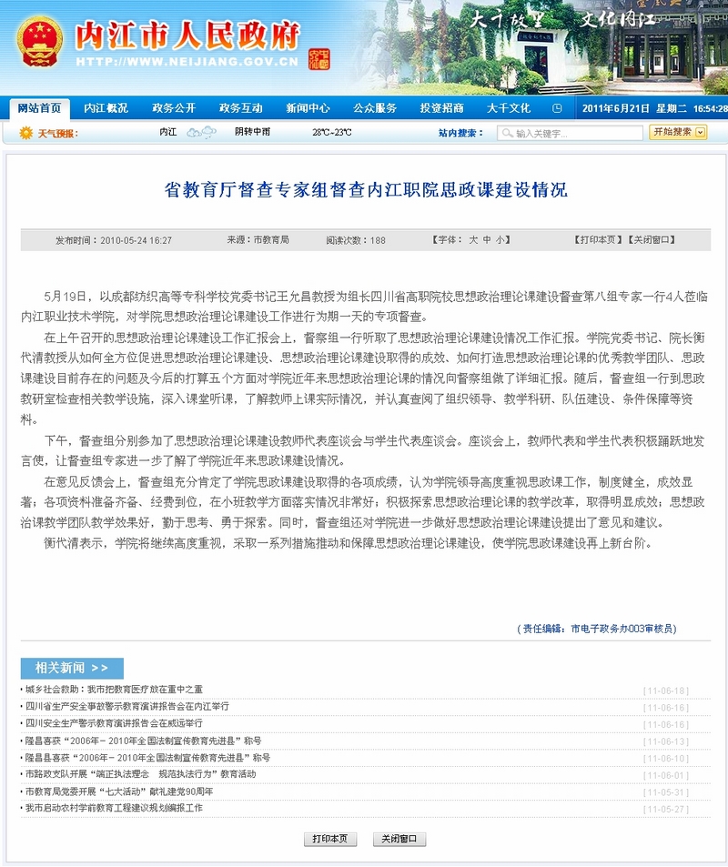Open the 政务公开 menu

[x=174, y=108]
